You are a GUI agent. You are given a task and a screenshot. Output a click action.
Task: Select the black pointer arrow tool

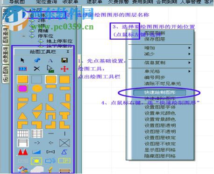22,60
